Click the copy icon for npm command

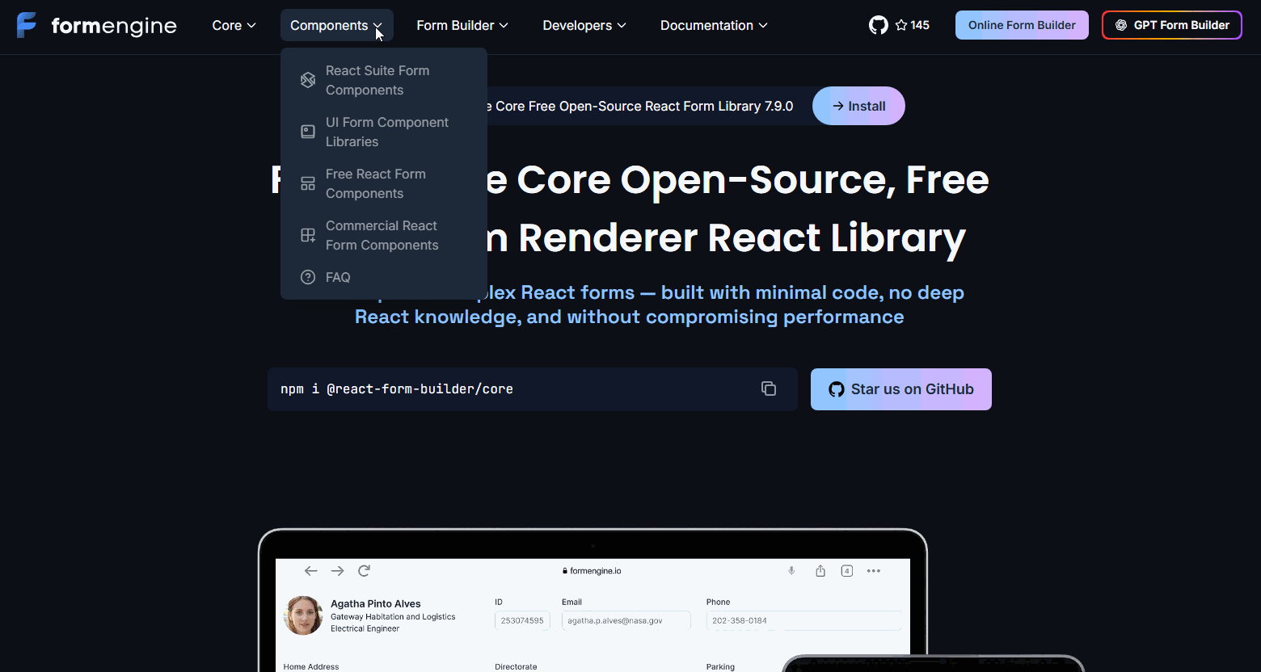768,388
